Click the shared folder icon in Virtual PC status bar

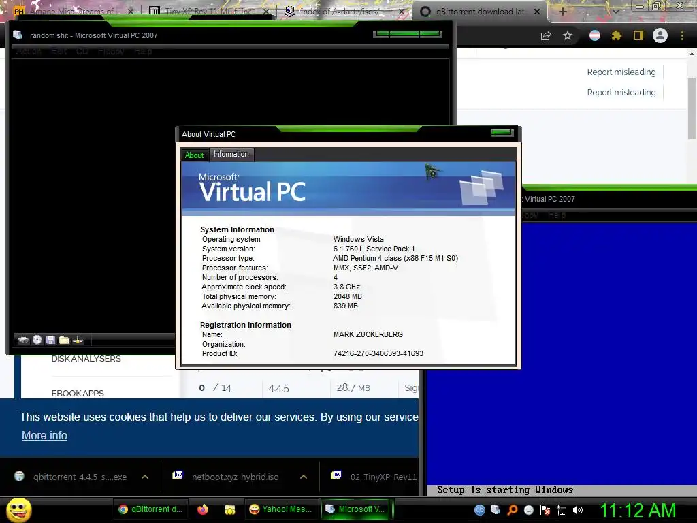tap(64, 340)
